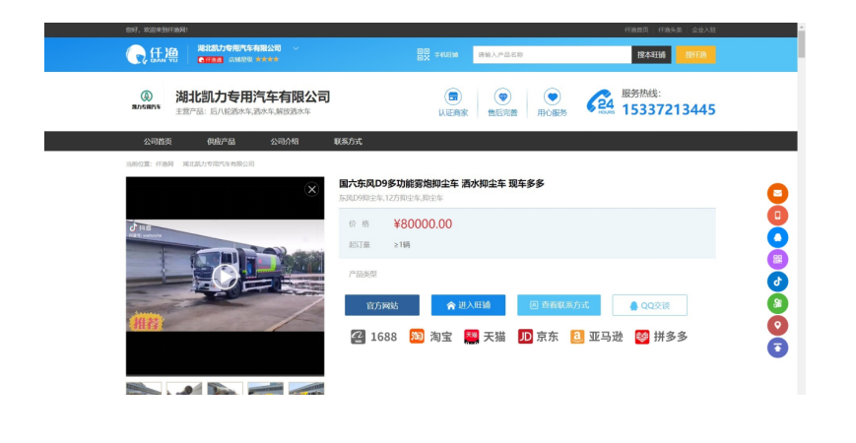
Task: Open the 公司介绍 nav item
Action: click(285, 142)
